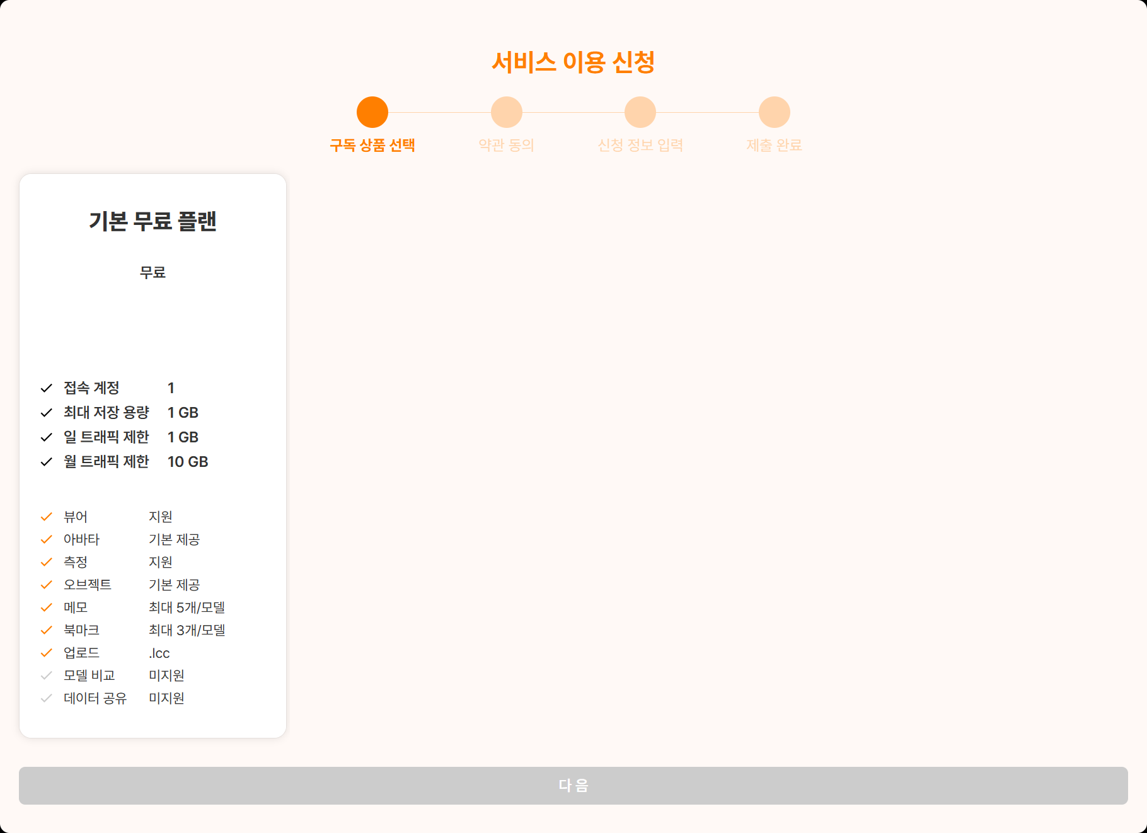
Task: Click the 제출 완료 step circle
Action: coord(775,112)
